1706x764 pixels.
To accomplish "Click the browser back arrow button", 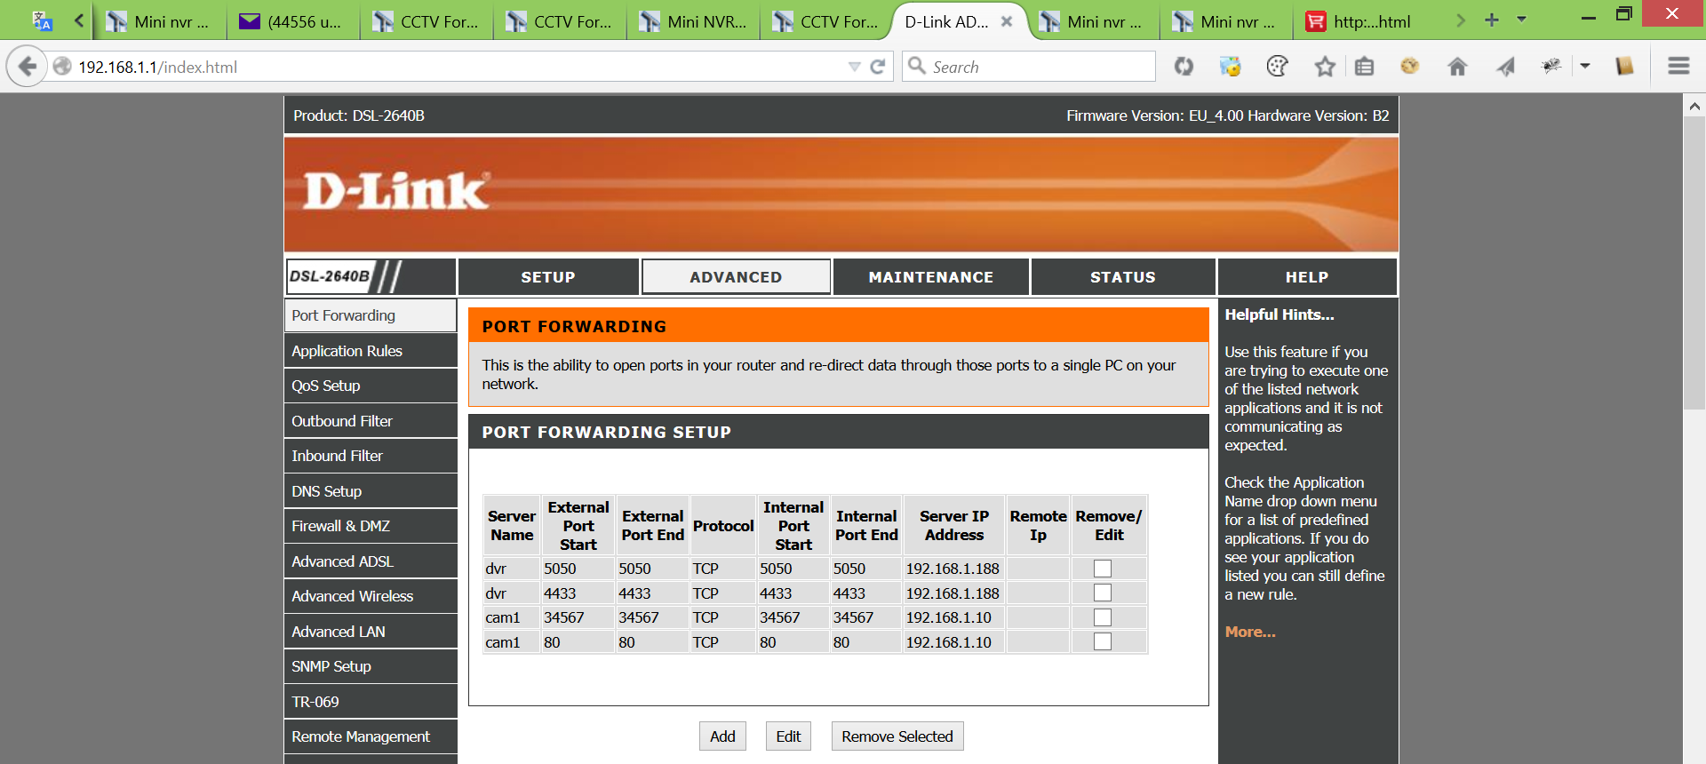I will point(28,67).
